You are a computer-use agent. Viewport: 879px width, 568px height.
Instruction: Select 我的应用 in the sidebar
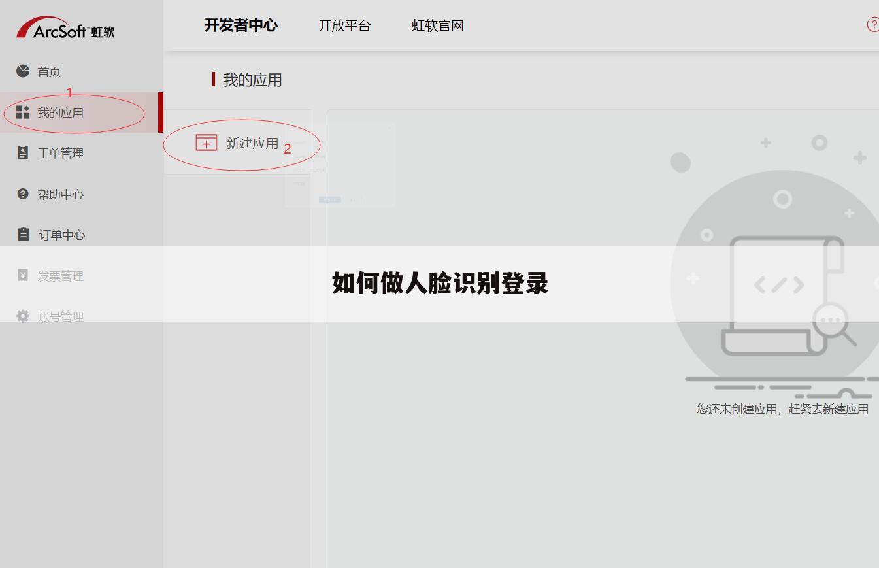60,112
